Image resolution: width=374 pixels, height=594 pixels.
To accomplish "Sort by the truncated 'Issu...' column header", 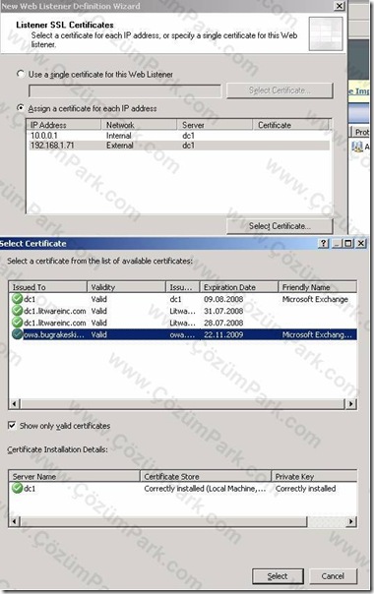I will click(183, 287).
